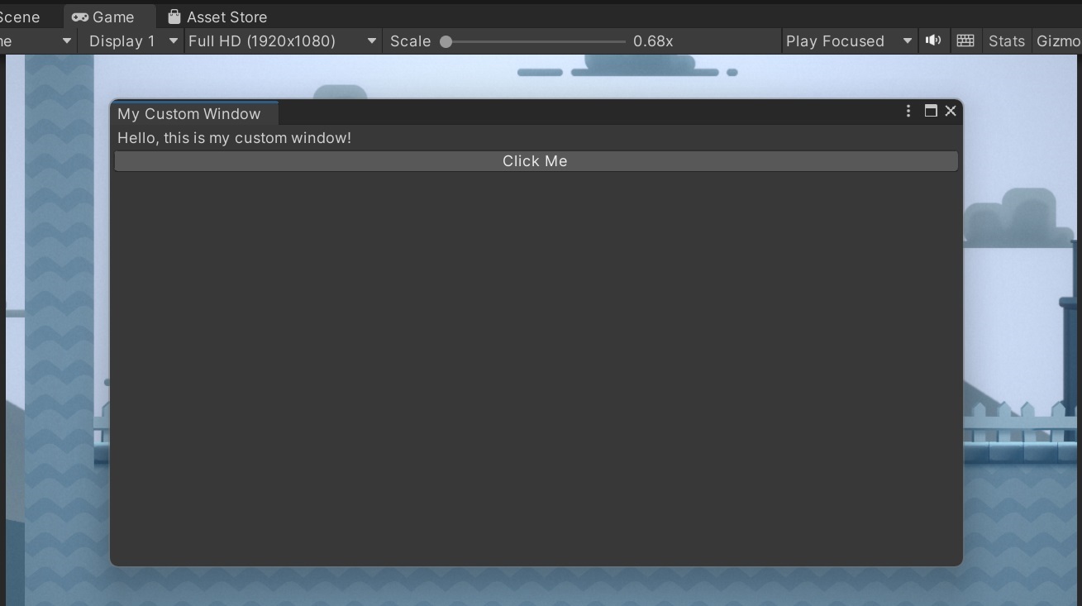Close My Custom Window

(951, 111)
